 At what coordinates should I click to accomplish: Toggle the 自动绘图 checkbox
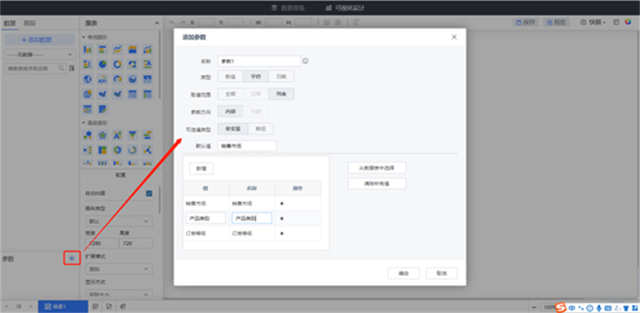[x=149, y=193]
